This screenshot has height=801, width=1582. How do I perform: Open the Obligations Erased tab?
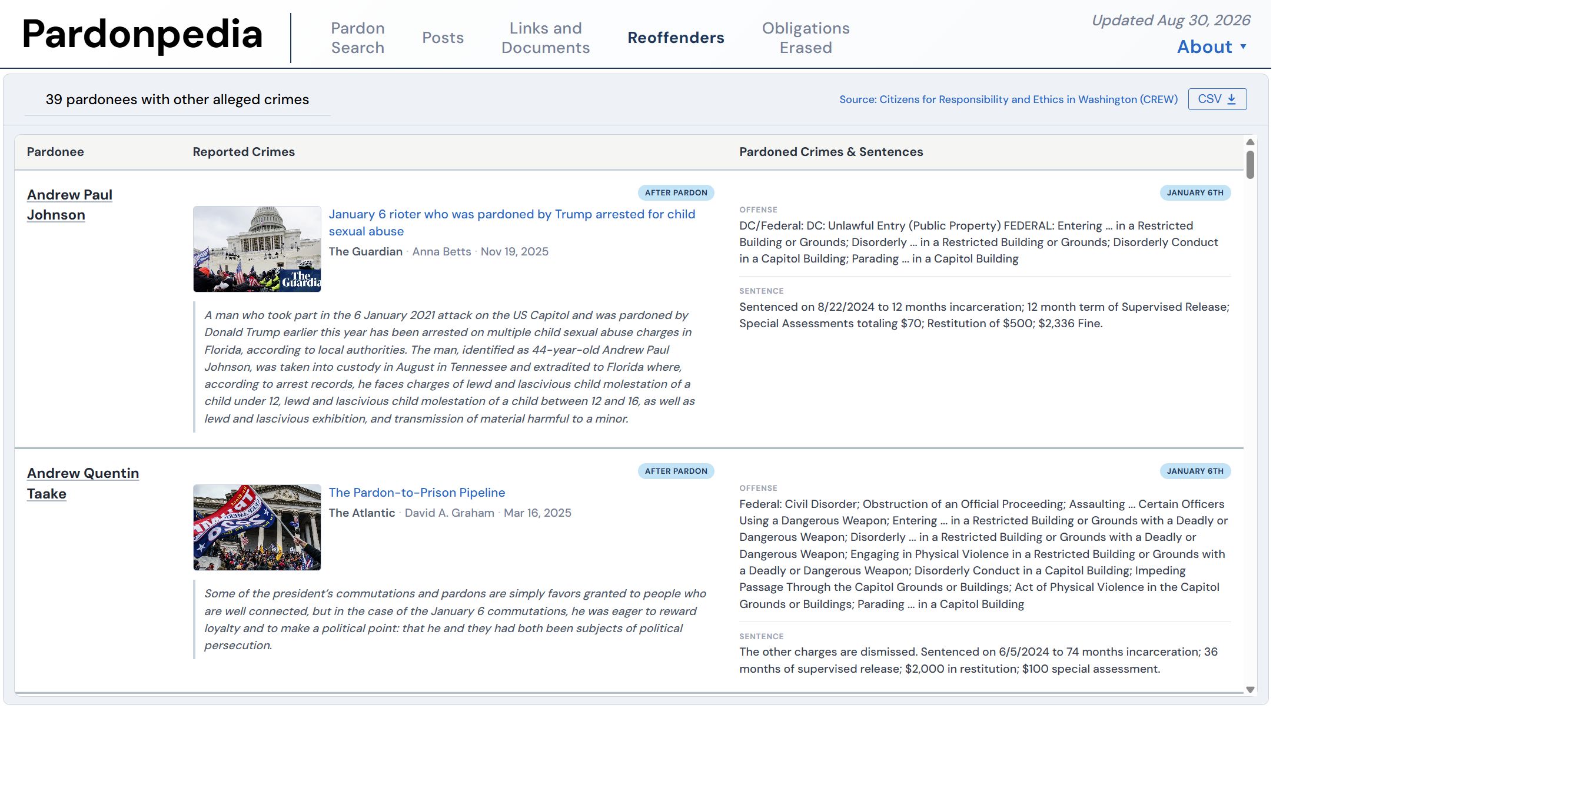[x=806, y=38]
